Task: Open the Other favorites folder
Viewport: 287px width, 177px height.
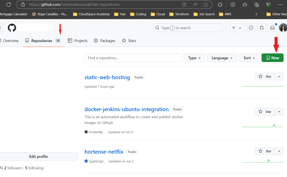Action: (x=276, y=14)
